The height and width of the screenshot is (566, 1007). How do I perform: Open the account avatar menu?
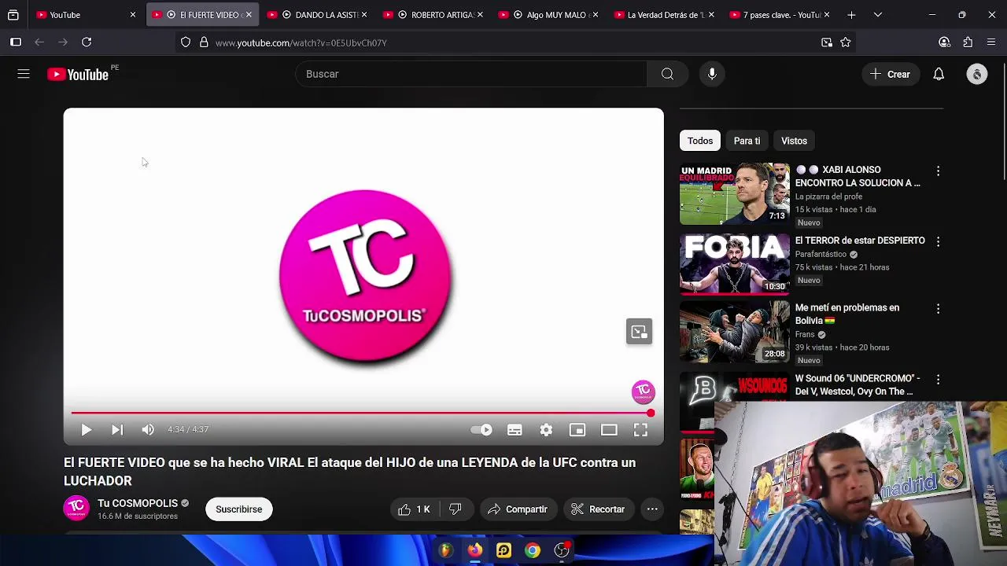(977, 74)
